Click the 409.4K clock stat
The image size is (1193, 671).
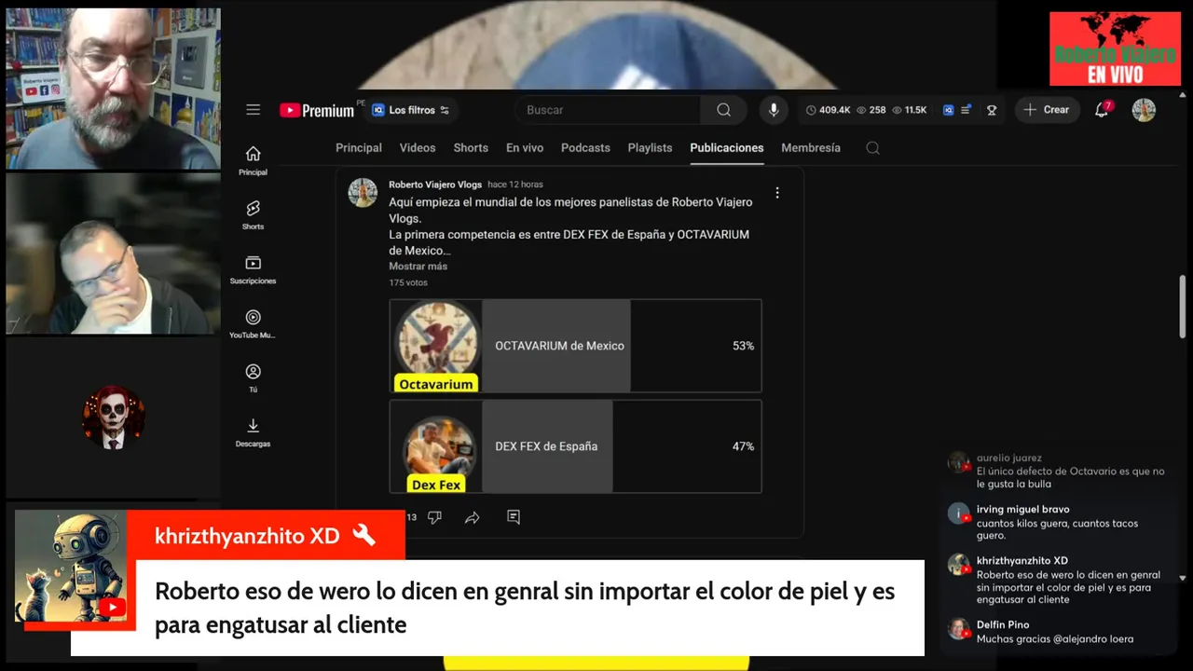[x=828, y=110]
